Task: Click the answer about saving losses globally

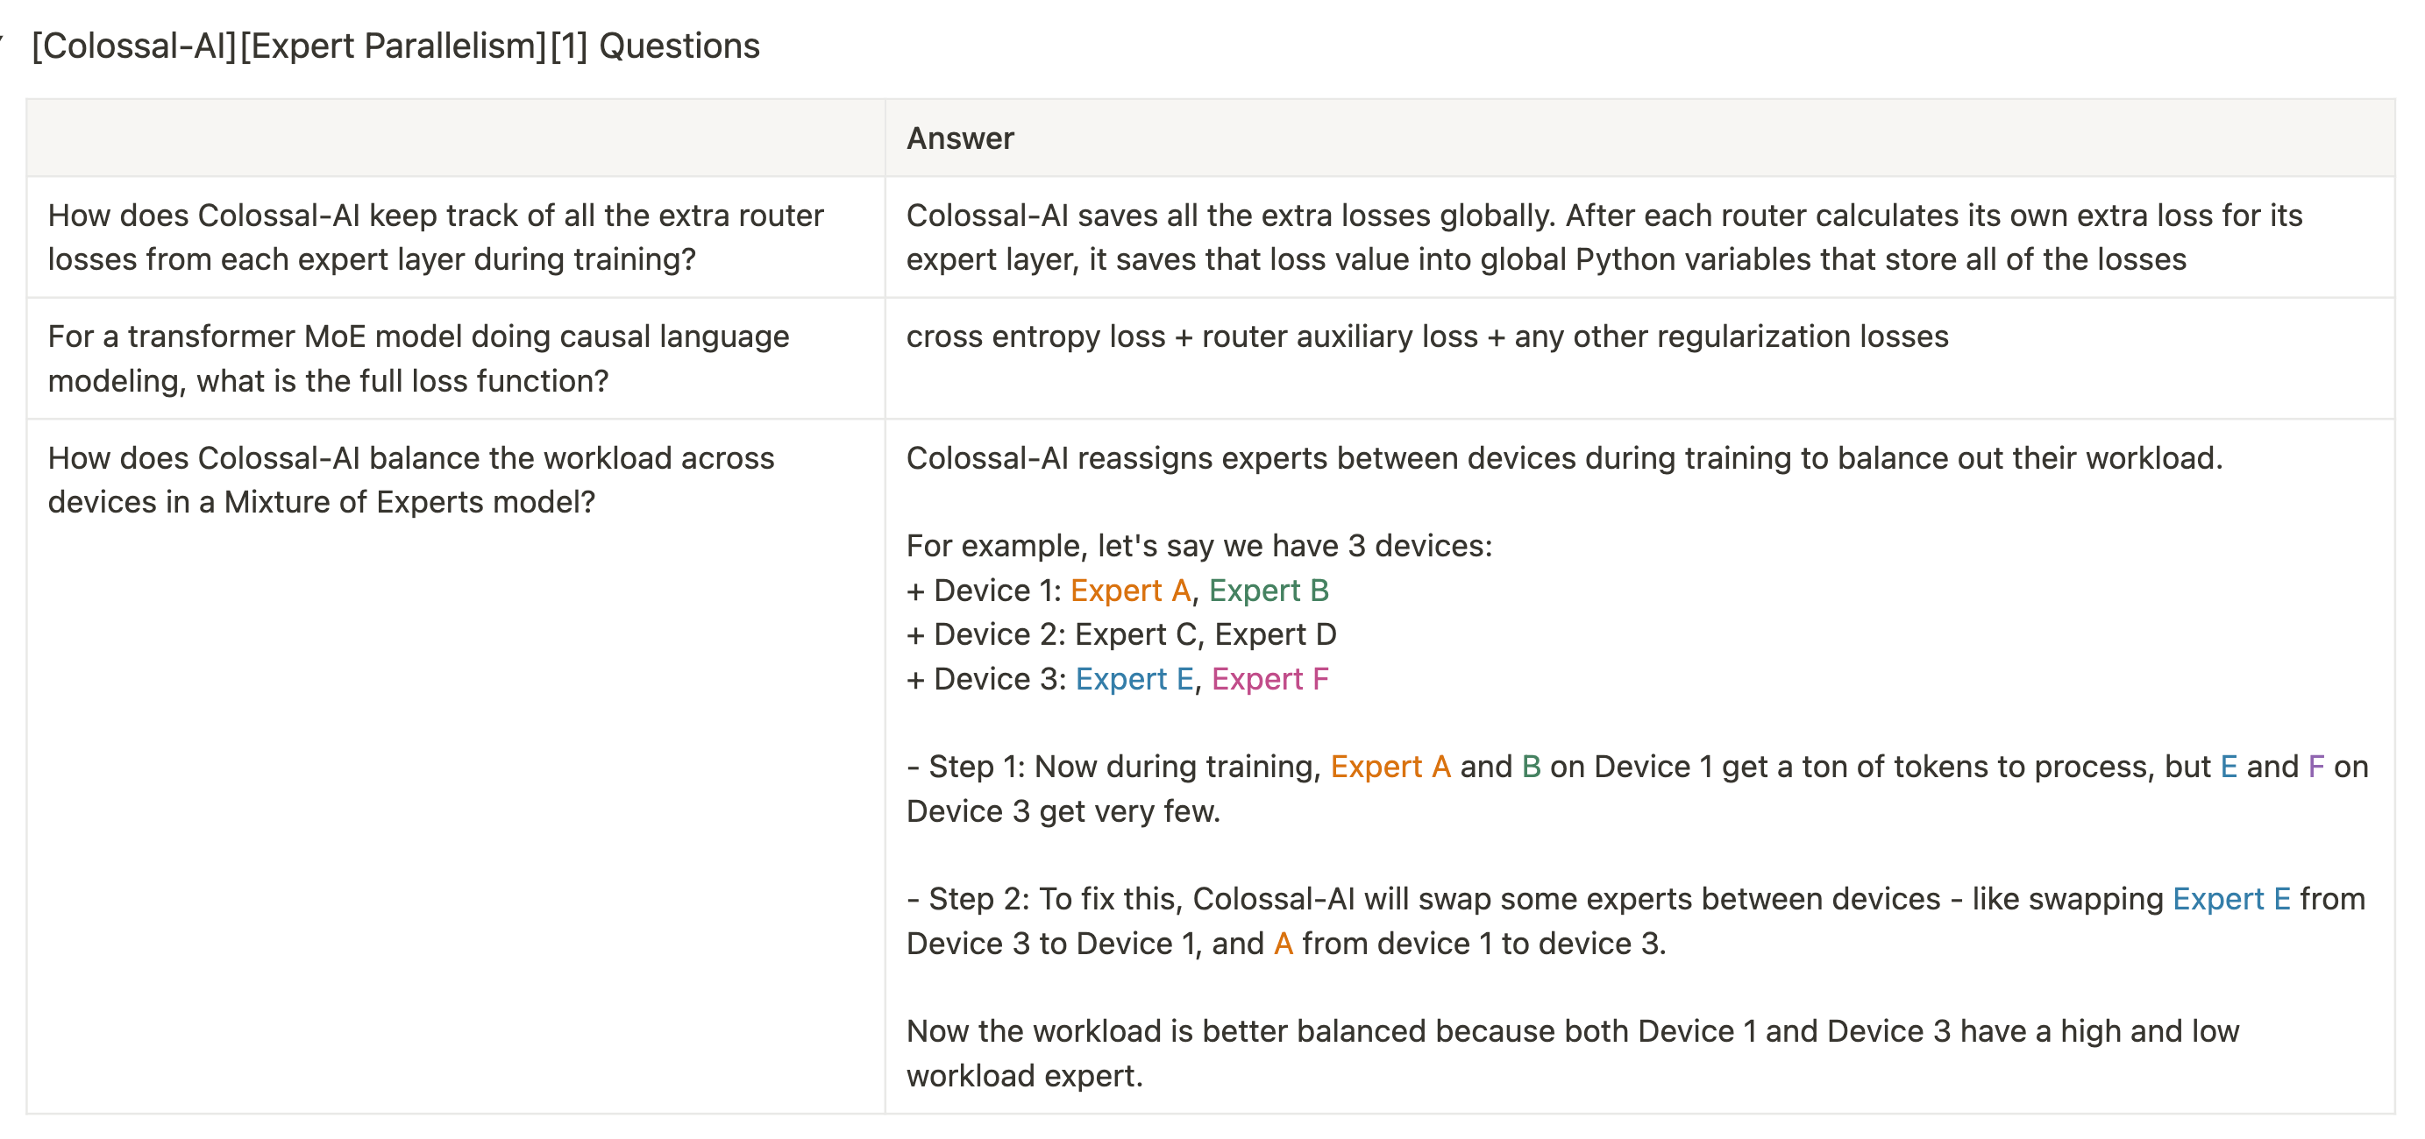Action: [x=1604, y=237]
